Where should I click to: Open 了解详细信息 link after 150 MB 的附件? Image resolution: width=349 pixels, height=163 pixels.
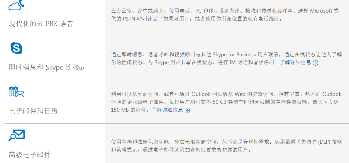[167, 110]
